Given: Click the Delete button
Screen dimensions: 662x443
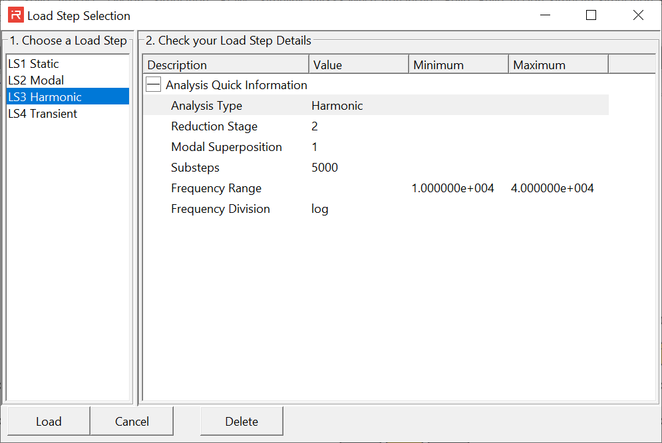Looking at the screenshot, I should [x=242, y=421].
